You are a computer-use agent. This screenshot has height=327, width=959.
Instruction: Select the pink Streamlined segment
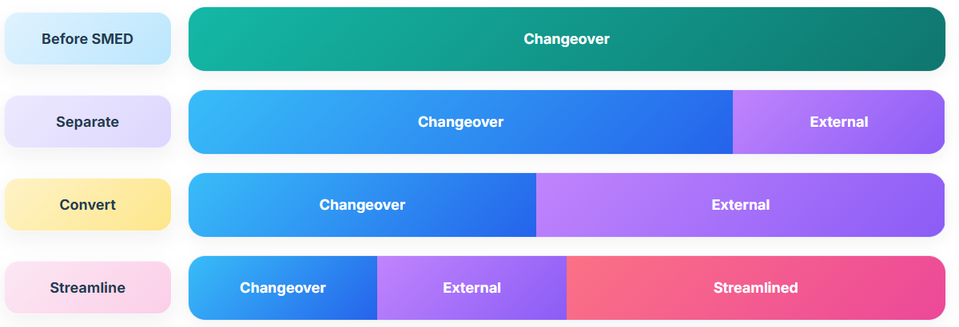pos(756,288)
